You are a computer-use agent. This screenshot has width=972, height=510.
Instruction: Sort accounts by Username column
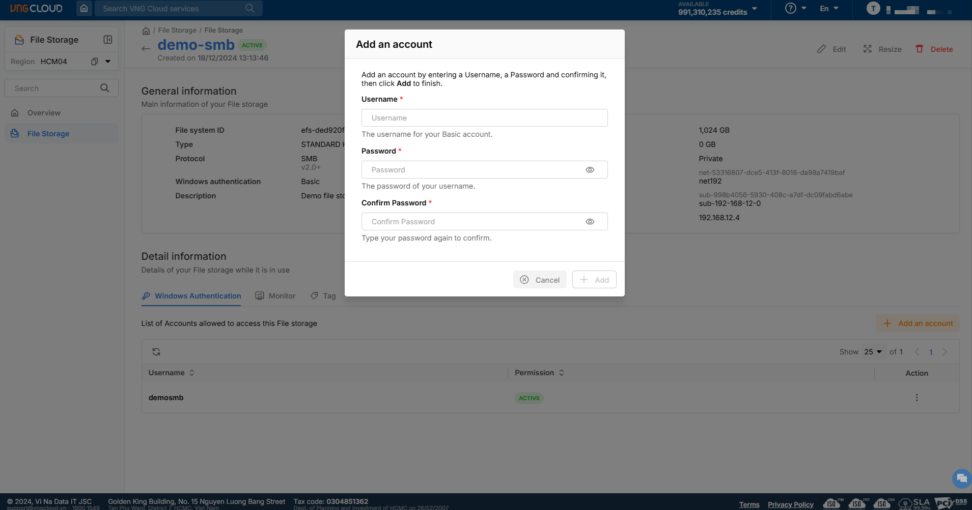coord(192,373)
